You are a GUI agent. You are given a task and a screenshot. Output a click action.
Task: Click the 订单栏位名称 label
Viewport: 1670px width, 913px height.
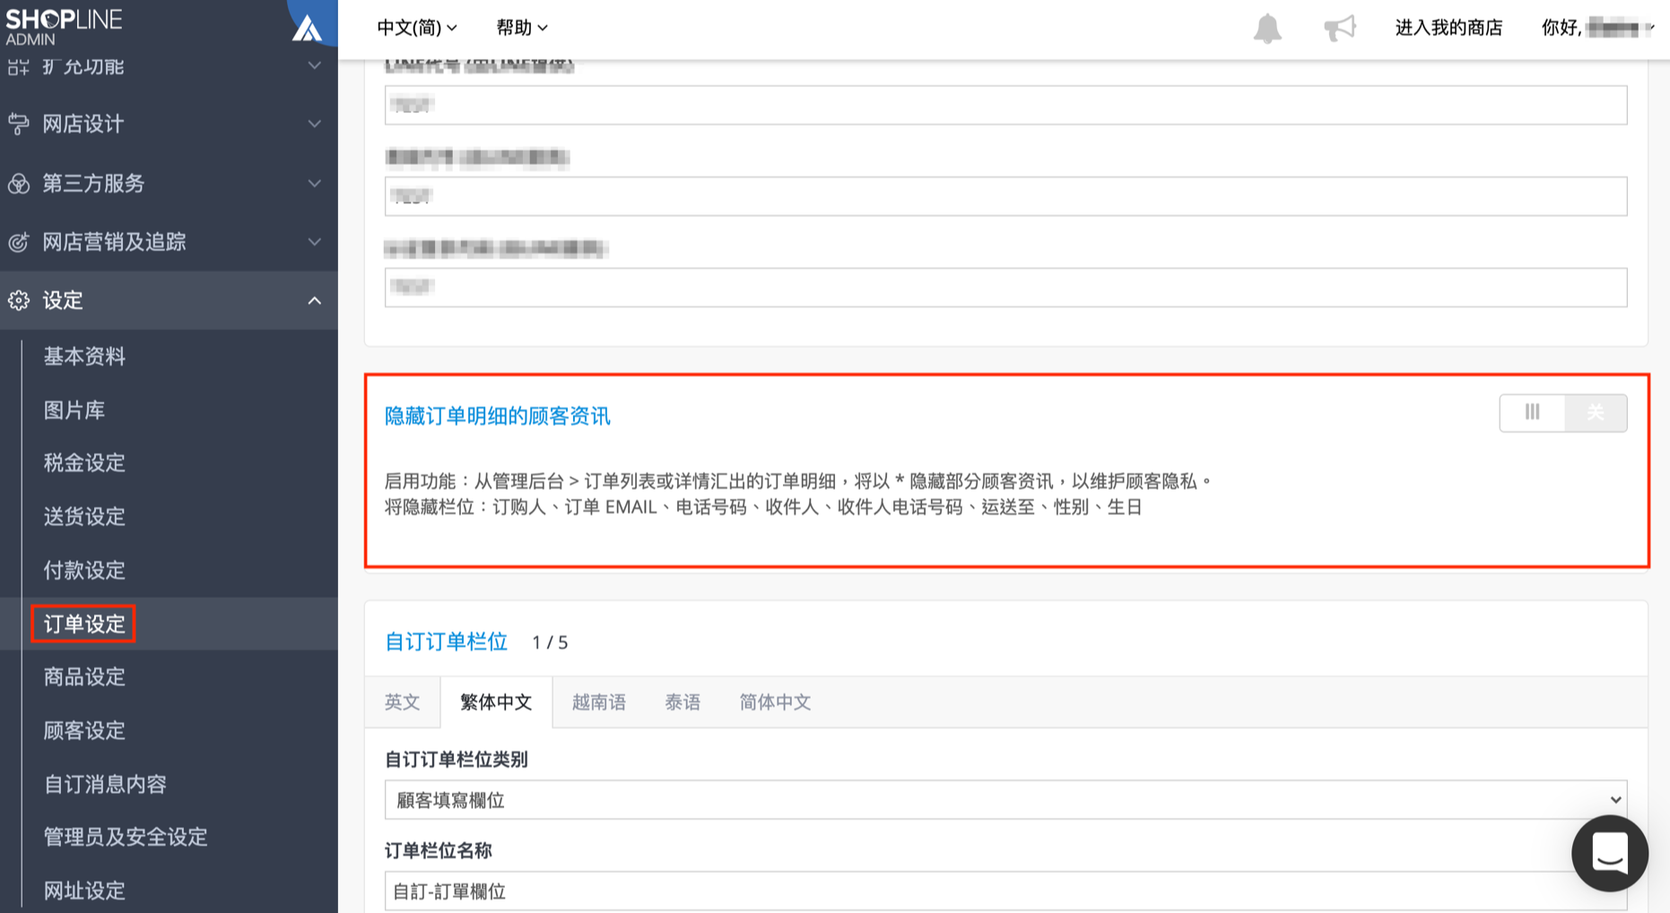tap(439, 851)
